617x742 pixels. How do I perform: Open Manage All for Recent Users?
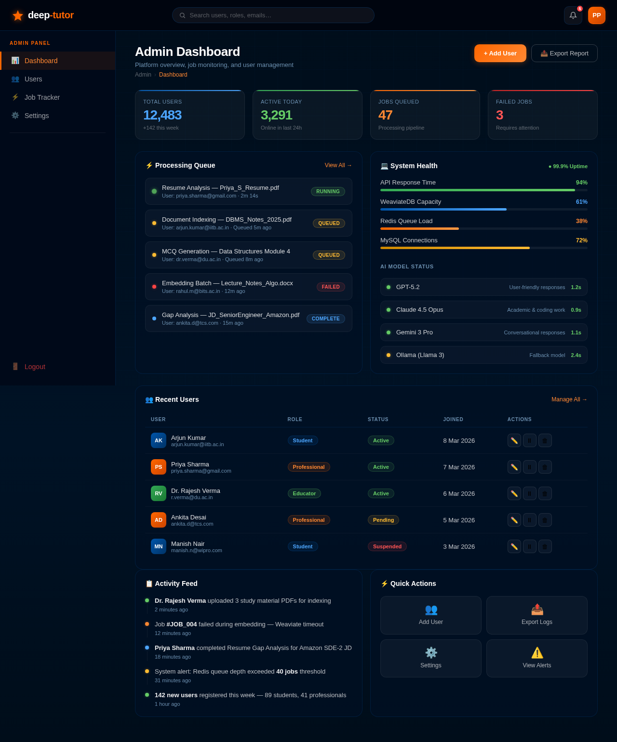click(569, 399)
